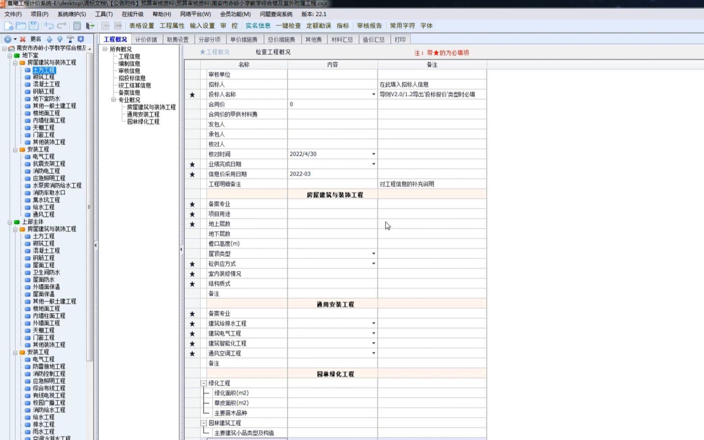Collapse the 上部主体 tree node
Image resolution: width=704 pixels, height=440 pixels.
9,222
